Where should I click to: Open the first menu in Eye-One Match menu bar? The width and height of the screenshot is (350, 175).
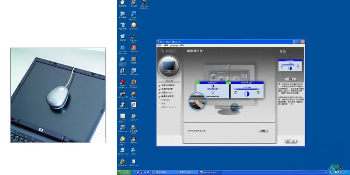[159, 45]
